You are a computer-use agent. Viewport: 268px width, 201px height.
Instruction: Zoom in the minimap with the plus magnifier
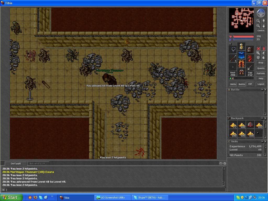(x=258, y=26)
